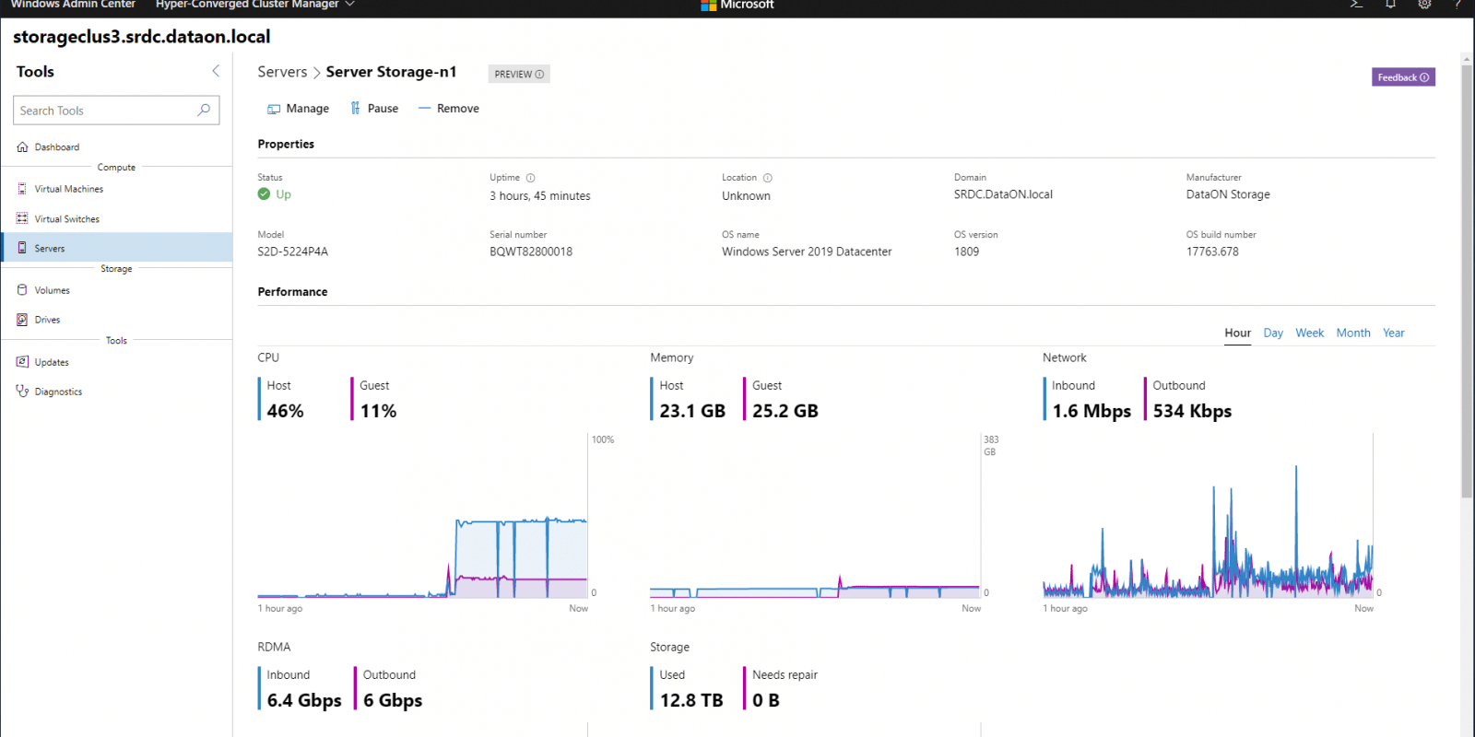Viewport: 1475px width, 737px height.
Task: Click the Diagnostics stethoscope icon
Action: tap(22, 392)
